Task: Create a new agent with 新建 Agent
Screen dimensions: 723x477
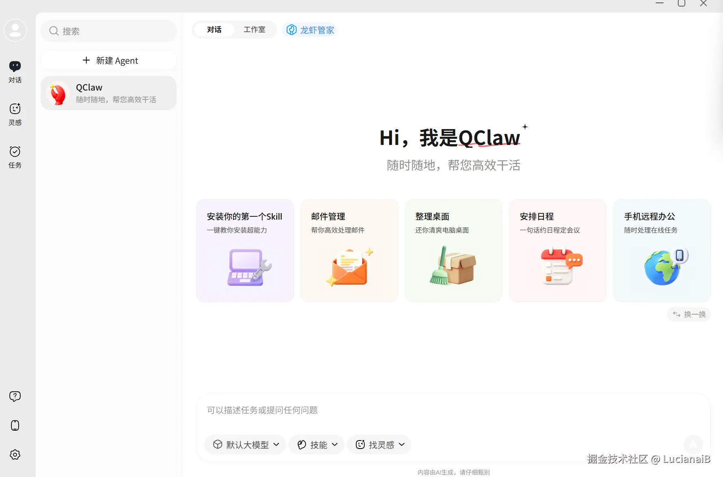Action: coord(108,60)
